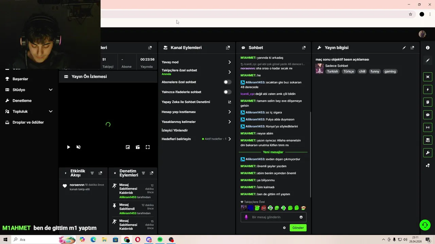Click the wrench icon in right sidebar
435x244 pixels.
point(428,153)
